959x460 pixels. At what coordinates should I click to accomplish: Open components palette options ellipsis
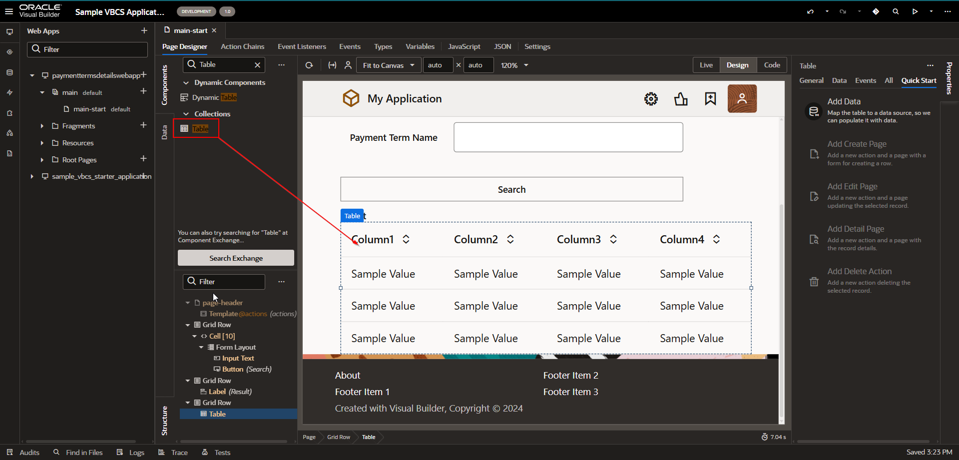pyautogui.click(x=282, y=65)
